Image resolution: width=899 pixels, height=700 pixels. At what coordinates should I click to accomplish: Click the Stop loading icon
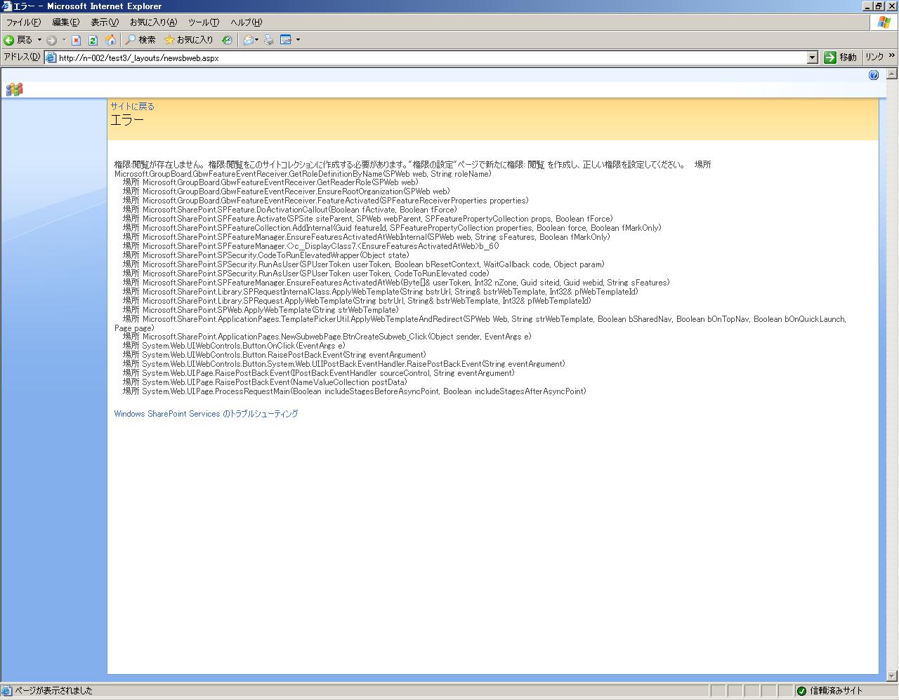[77, 40]
